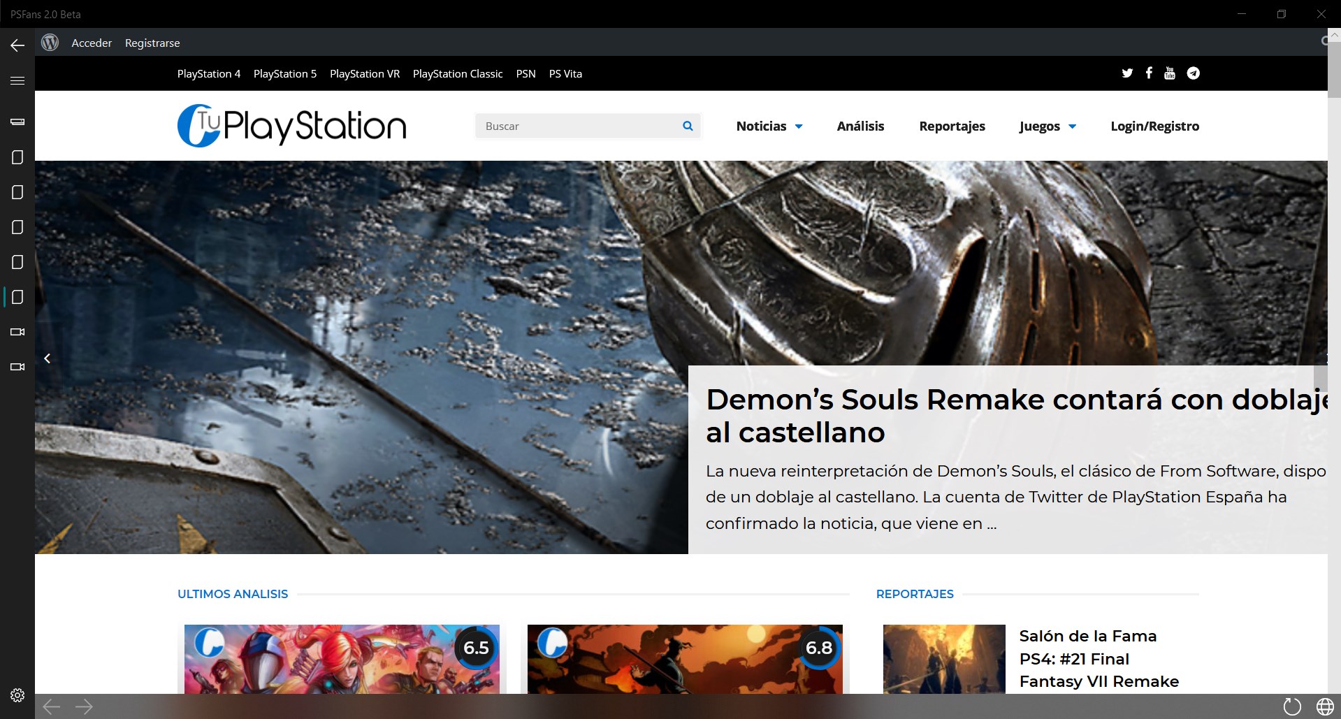Open the hamburger menu in the sidebar
The image size is (1341, 719).
[x=17, y=80]
